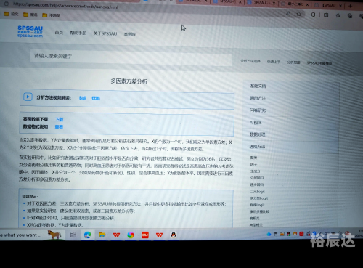Open the second bookmarks folder
363x268 pixels.
[30, 15]
